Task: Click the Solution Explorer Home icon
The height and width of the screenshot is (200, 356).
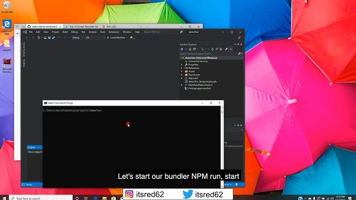Action: pos(190,49)
